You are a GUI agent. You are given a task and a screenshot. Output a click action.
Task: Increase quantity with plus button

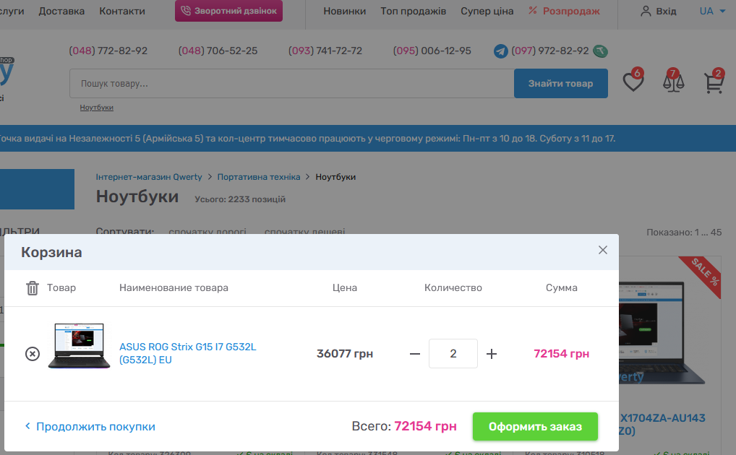coord(492,354)
